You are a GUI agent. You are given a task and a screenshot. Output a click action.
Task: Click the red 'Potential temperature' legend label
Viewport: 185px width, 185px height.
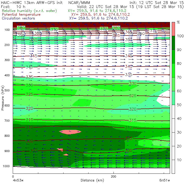click(21, 14)
